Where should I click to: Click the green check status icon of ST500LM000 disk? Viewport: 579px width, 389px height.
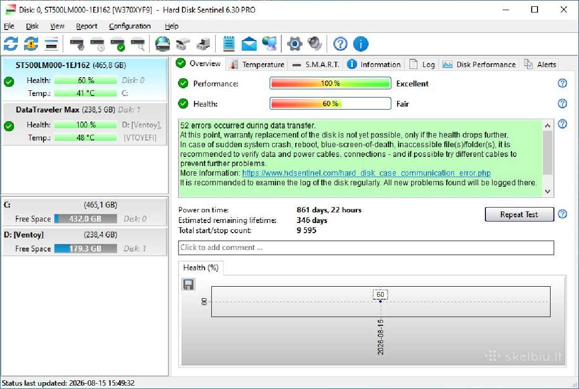point(9,82)
